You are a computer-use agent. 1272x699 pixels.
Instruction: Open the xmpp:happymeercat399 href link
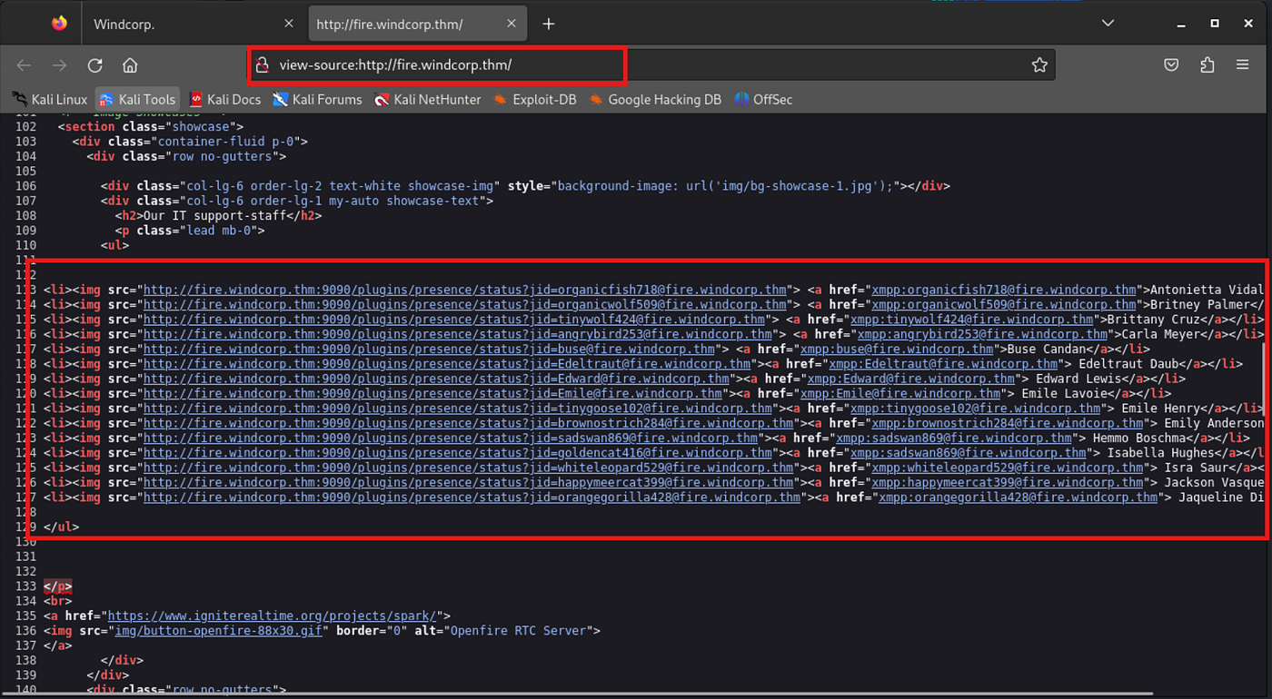[x=1009, y=482]
